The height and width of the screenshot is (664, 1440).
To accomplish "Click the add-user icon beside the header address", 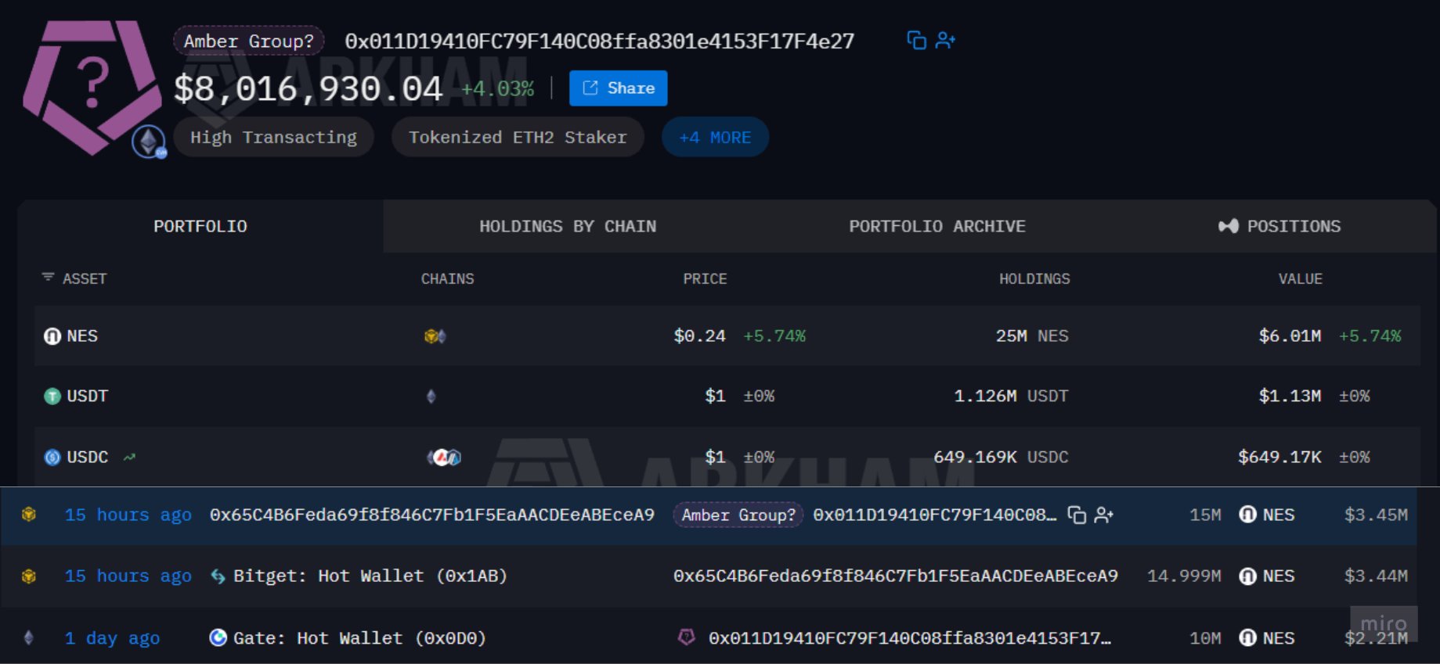I will click(946, 40).
